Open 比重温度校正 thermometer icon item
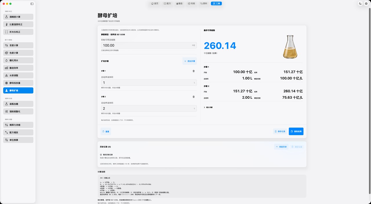This screenshot has width=371, height=204. 18,24
